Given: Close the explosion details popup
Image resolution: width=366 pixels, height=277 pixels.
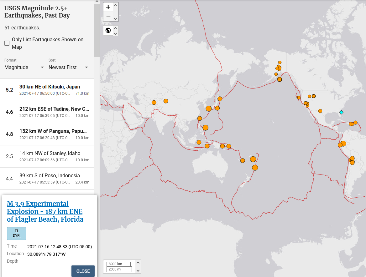Looking at the screenshot, I should [x=83, y=271].
